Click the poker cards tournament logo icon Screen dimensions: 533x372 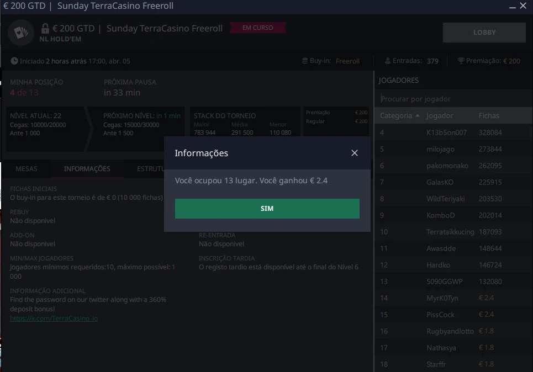click(x=20, y=33)
